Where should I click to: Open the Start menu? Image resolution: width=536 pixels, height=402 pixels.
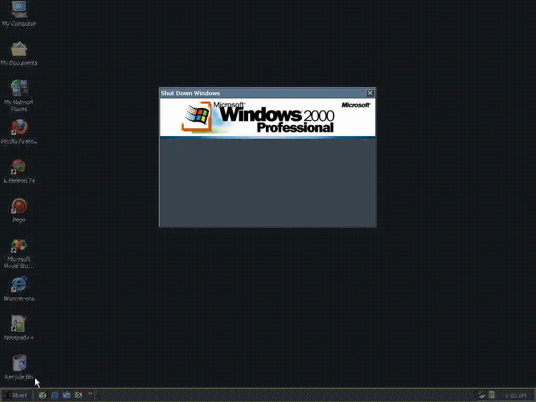point(15,395)
